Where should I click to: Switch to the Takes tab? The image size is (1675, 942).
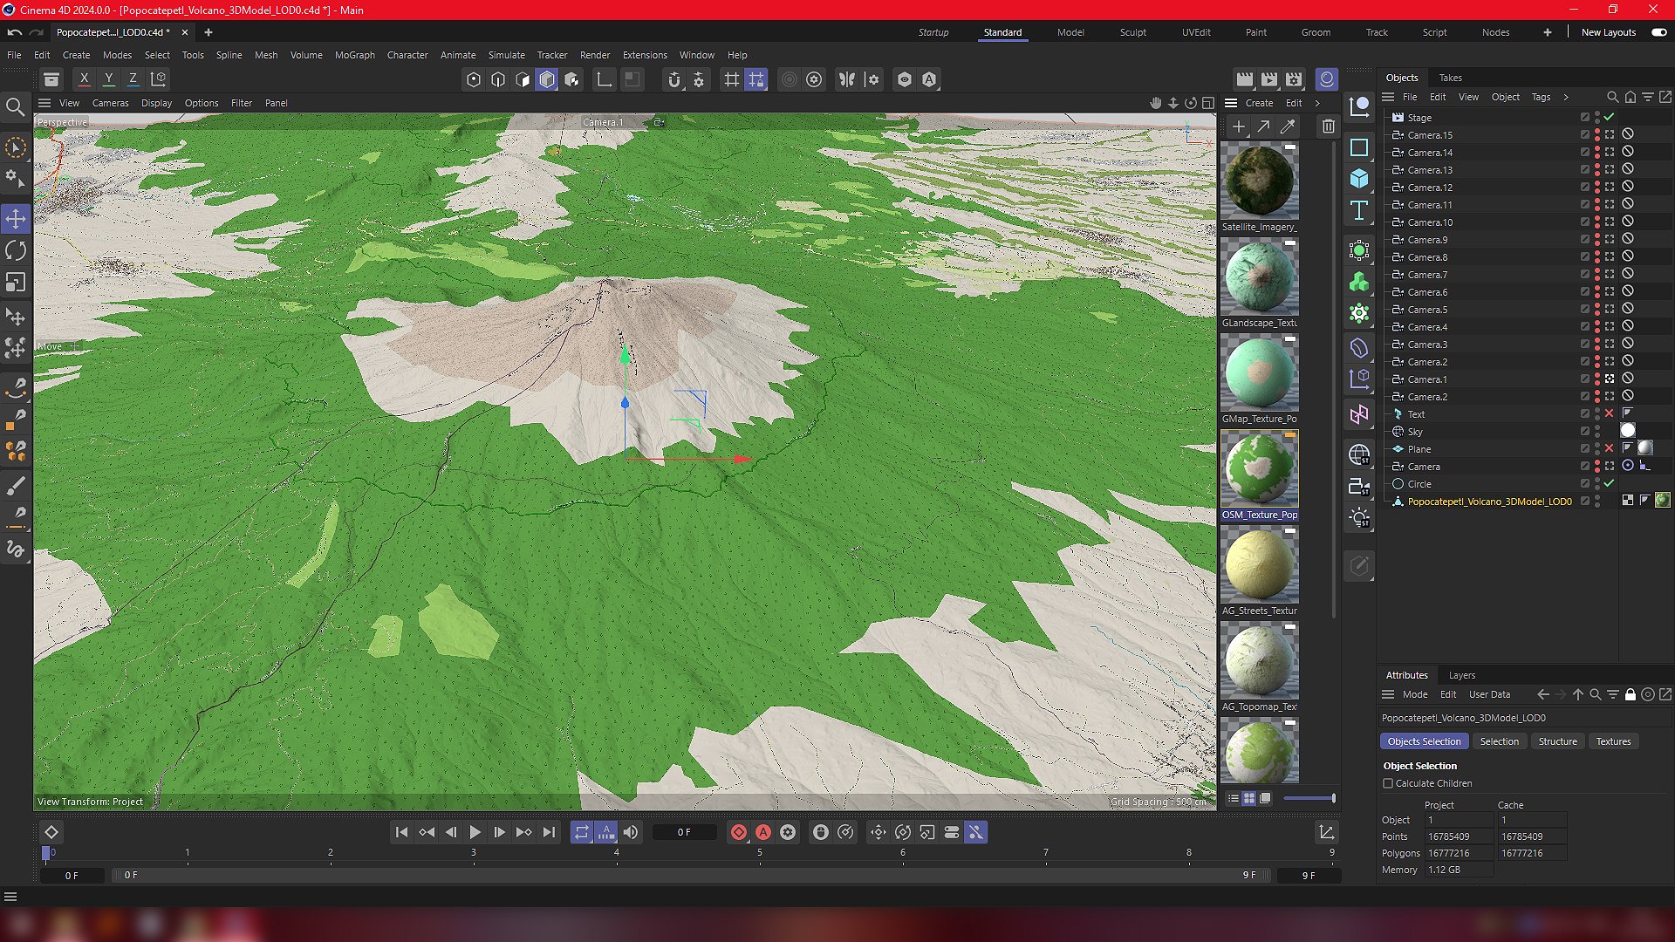tap(1450, 78)
